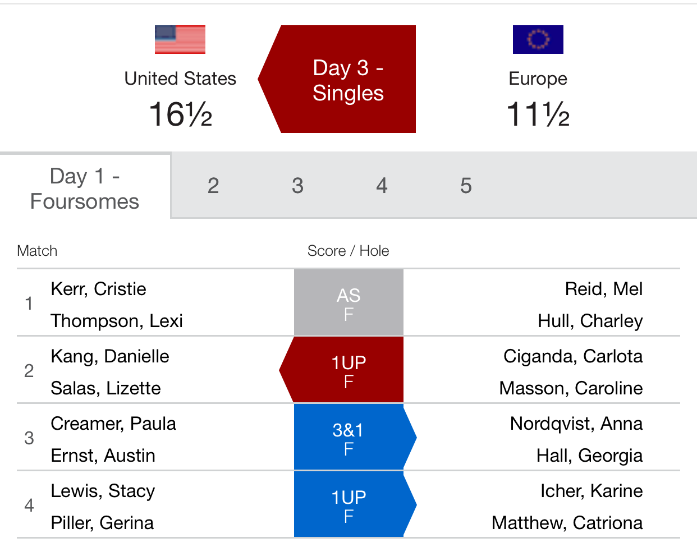Open match 4 blue 1UP score box
This screenshot has height=547, width=697.
(355, 504)
